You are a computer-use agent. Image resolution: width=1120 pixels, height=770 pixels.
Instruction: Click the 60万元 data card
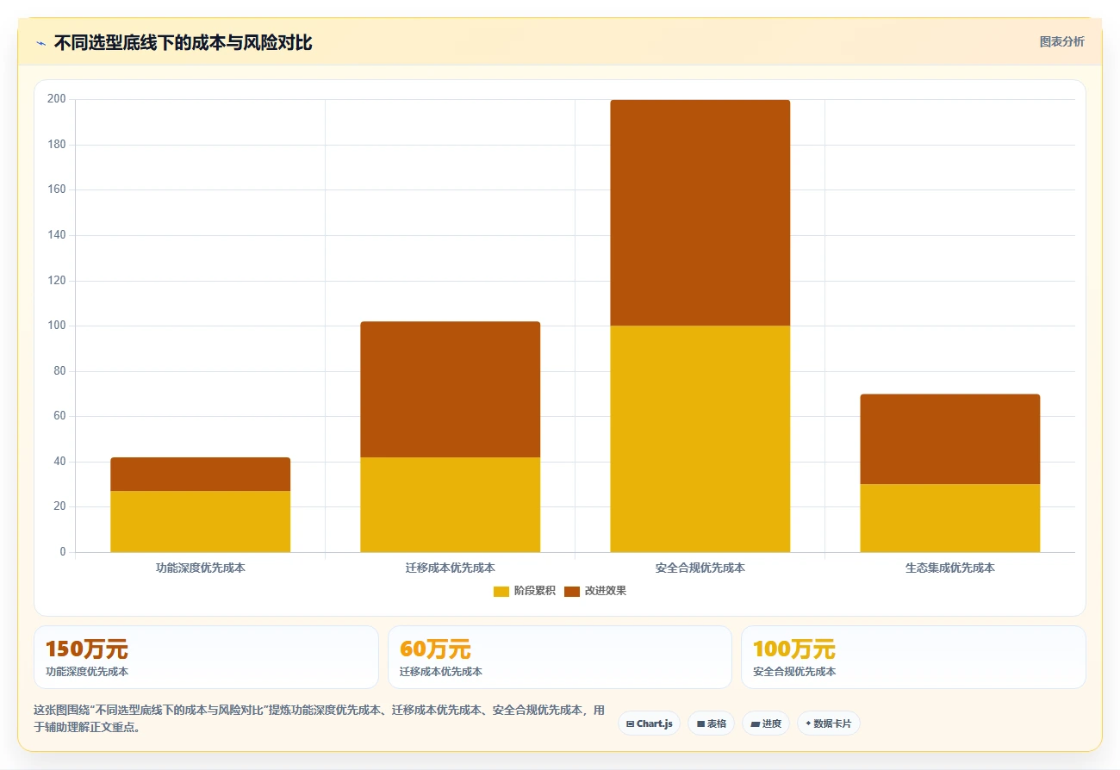(560, 657)
